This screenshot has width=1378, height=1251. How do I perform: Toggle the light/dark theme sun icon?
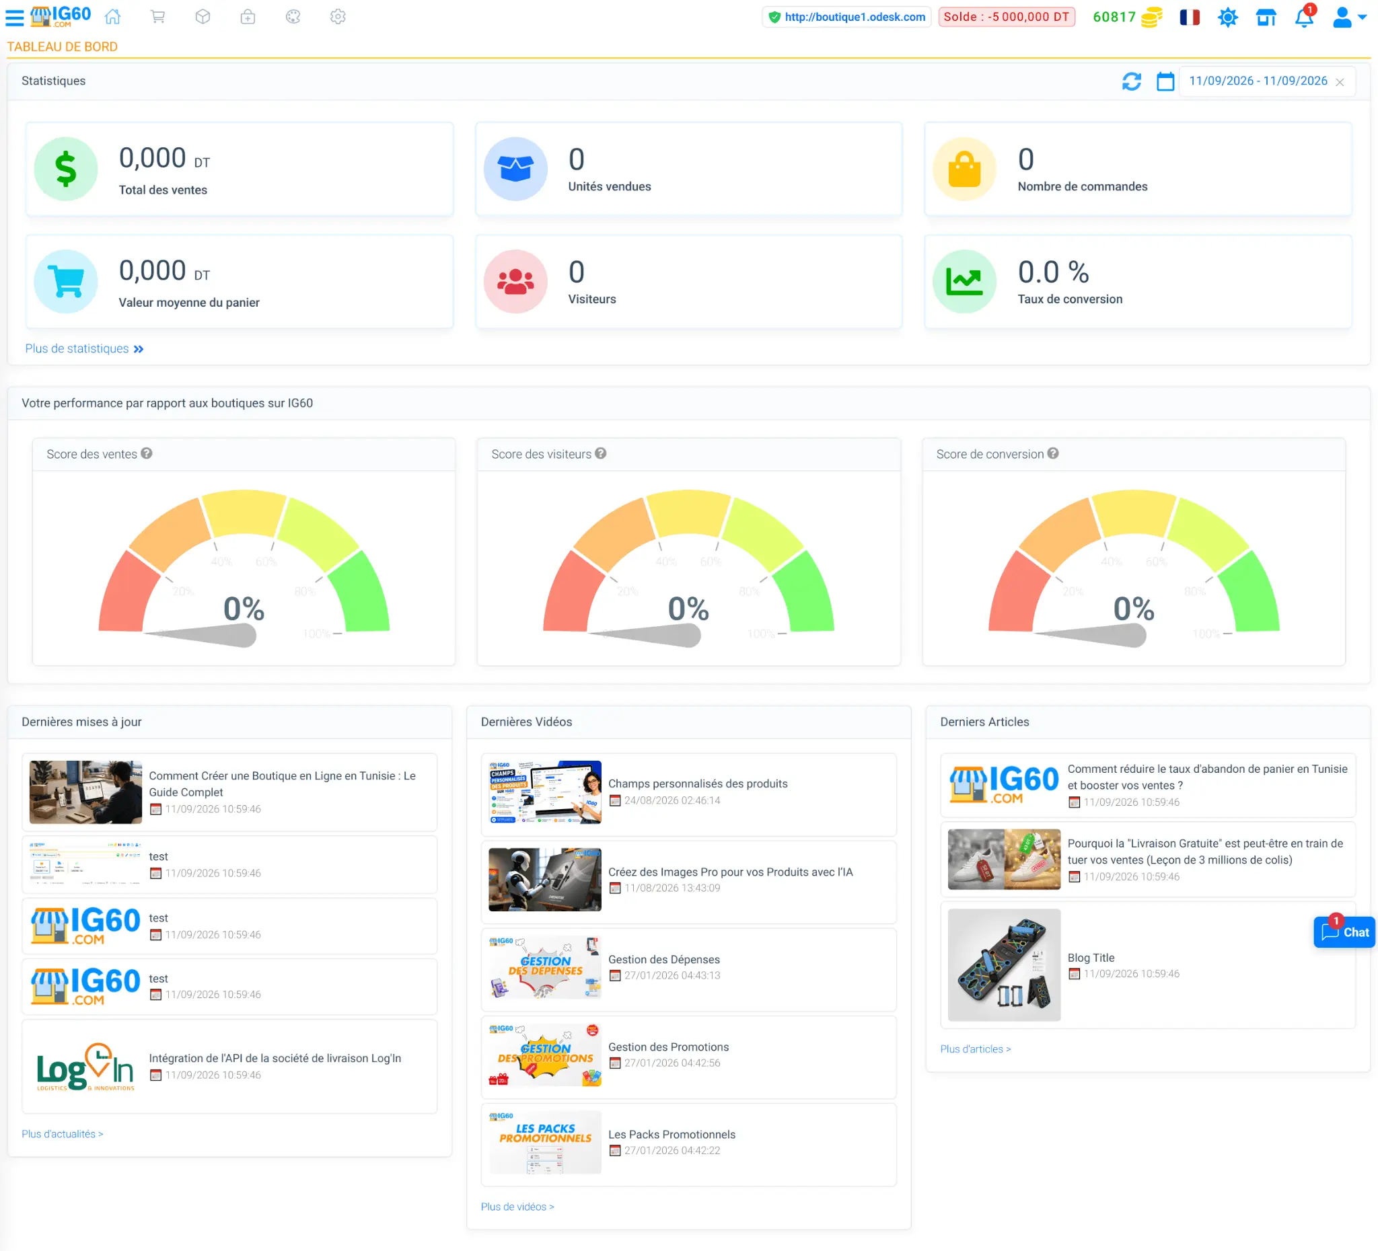[1228, 17]
